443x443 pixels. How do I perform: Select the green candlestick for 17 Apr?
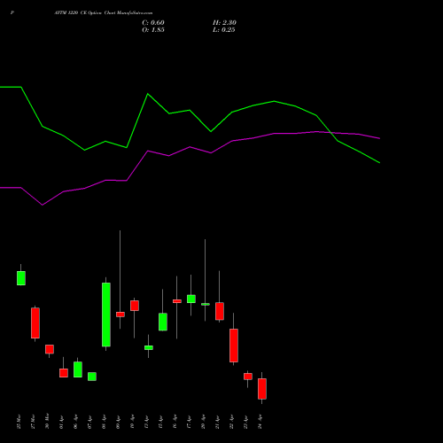[191, 299]
